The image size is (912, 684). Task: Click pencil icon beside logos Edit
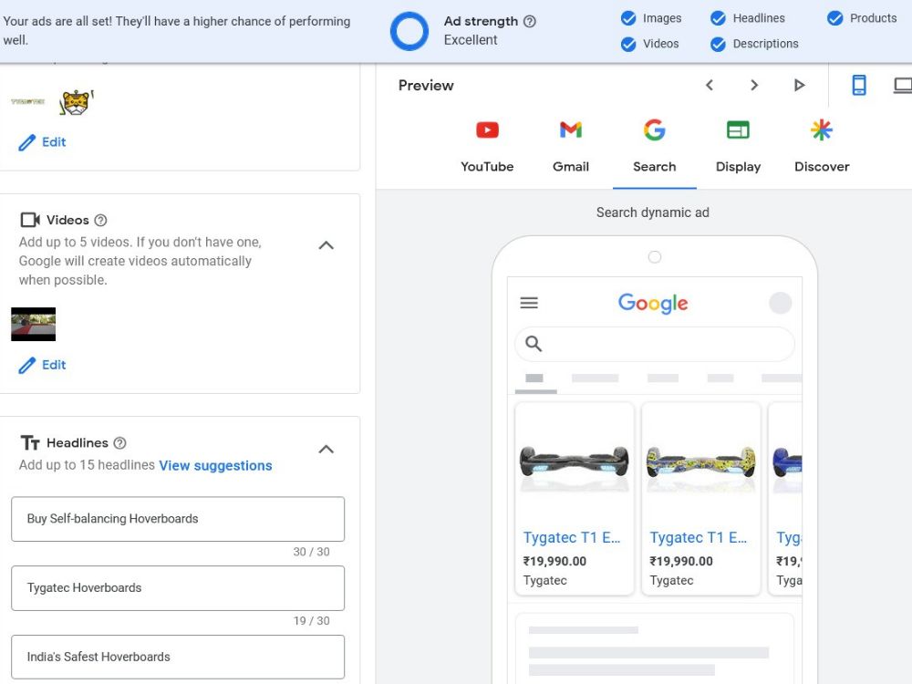pyautogui.click(x=26, y=142)
